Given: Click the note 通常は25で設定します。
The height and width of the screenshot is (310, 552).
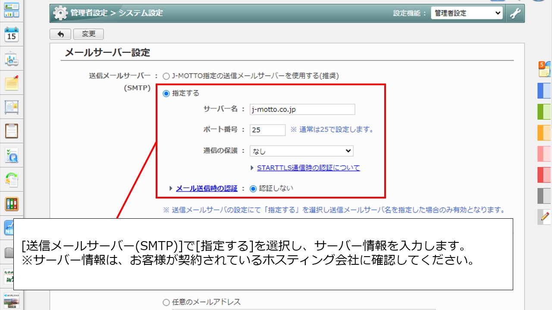Looking at the screenshot, I should click(x=332, y=130).
